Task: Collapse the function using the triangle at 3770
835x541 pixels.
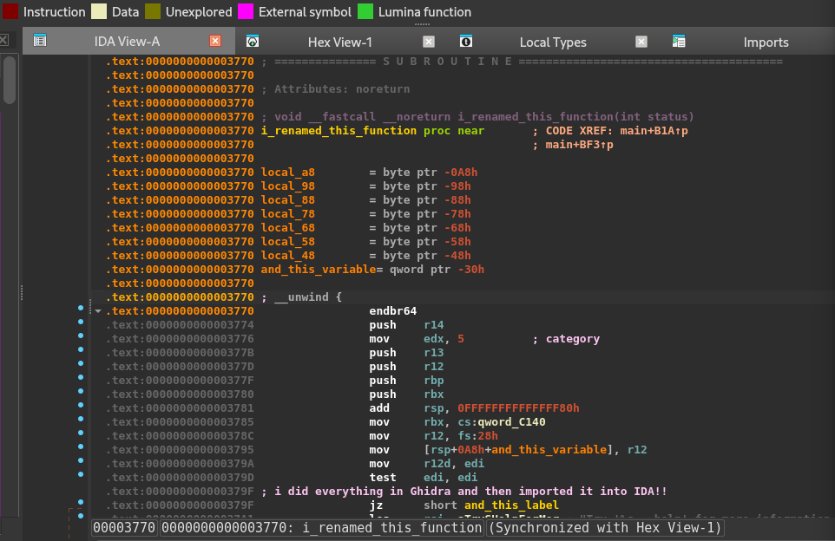Action: tap(97, 310)
